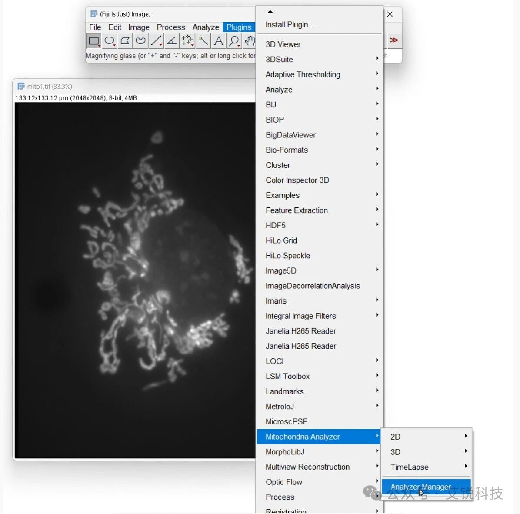
Task: Open the 2D analysis submenu
Action: (x=427, y=437)
